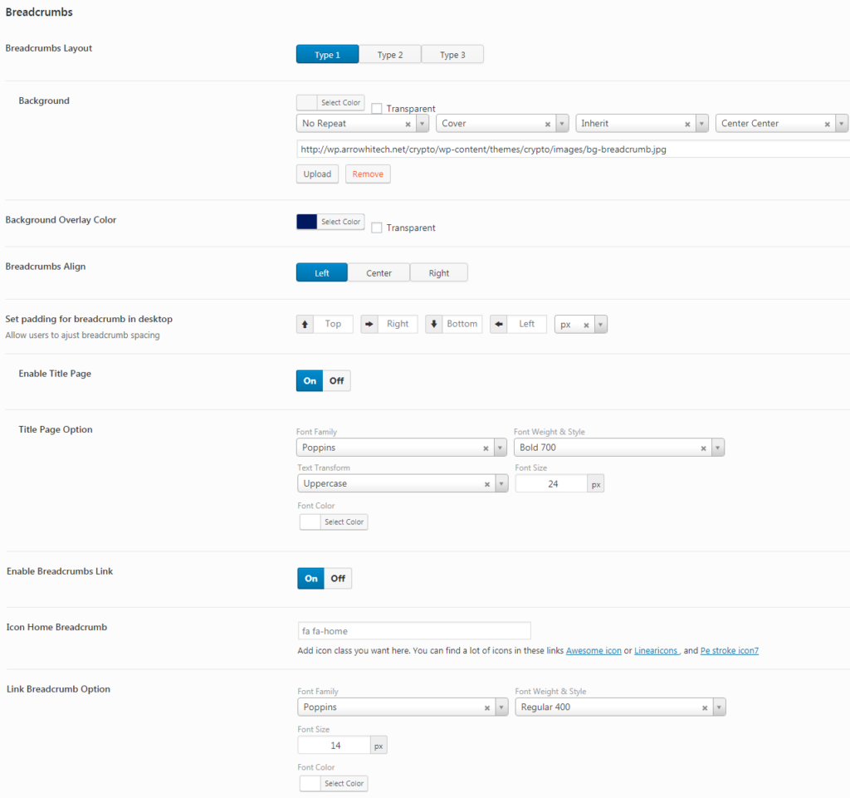Choose Type 3 breadcrumbs layout
The height and width of the screenshot is (798, 850).
452,55
